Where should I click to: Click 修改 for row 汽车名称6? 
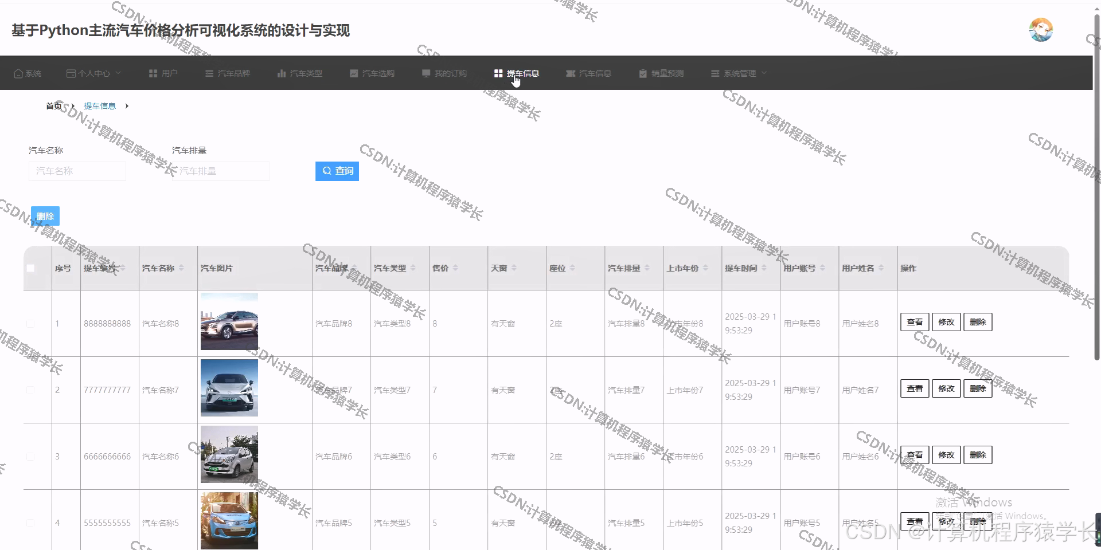click(x=946, y=455)
